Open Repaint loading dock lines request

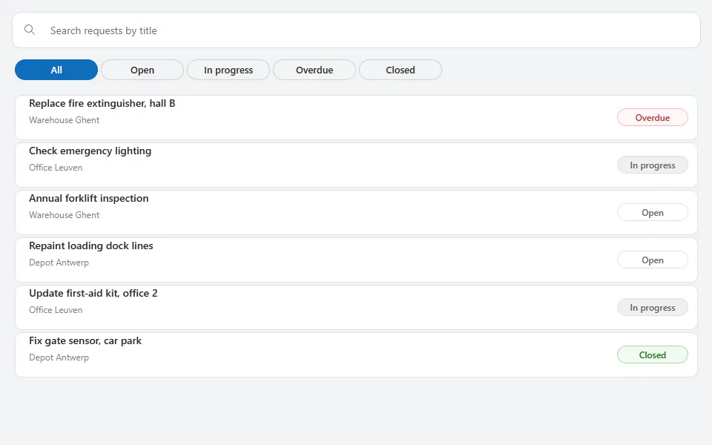pyautogui.click(x=356, y=260)
